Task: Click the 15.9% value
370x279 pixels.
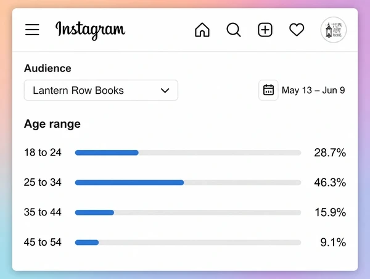Action: click(331, 212)
